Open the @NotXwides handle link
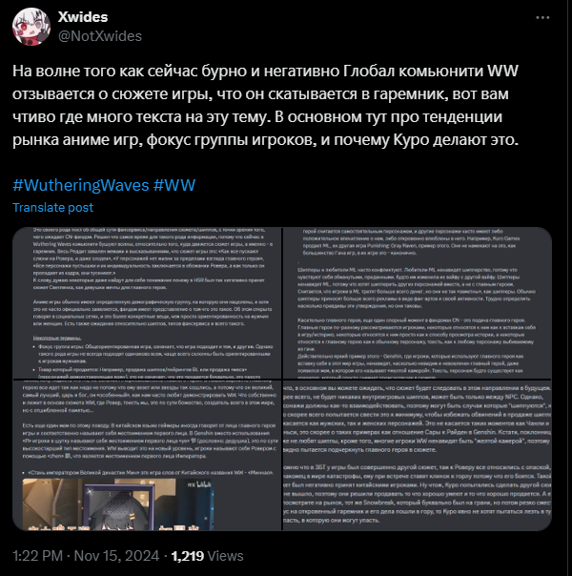 [x=100, y=36]
